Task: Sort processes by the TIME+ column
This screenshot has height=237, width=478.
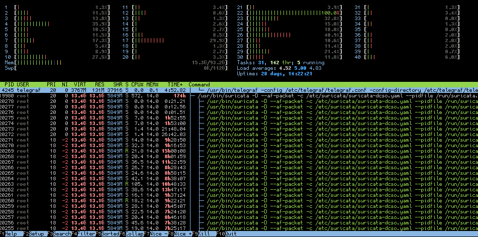Action: [x=175, y=84]
